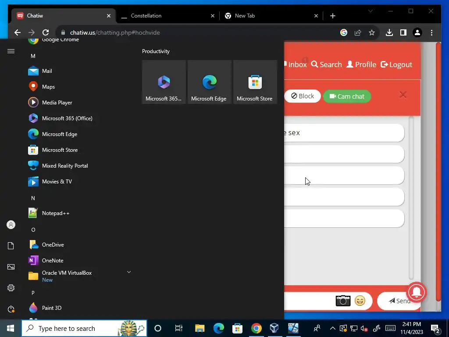Jump to letter N app group
Screen dimensions: 449x337
(x=33, y=198)
